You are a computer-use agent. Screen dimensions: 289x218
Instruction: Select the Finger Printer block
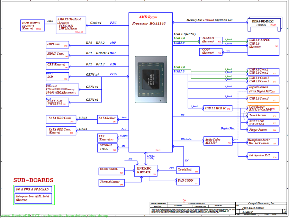(263, 130)
